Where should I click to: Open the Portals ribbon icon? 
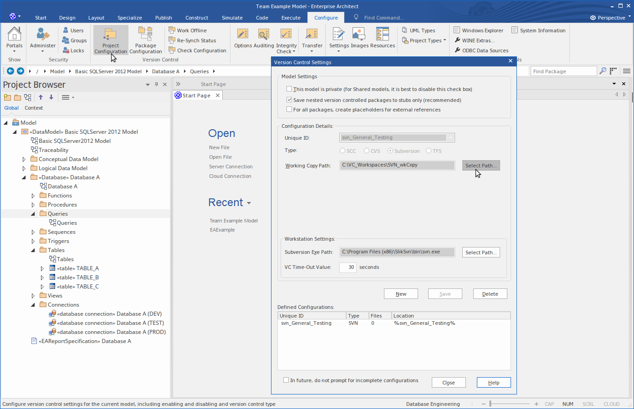[14, 37]
